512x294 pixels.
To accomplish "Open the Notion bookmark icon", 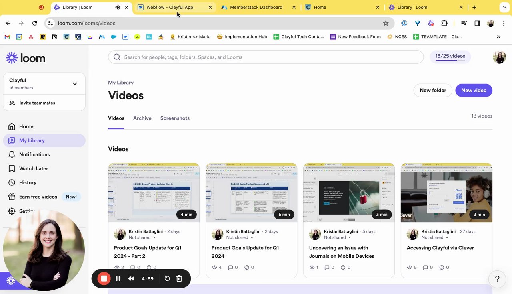I will pos(54,37).
